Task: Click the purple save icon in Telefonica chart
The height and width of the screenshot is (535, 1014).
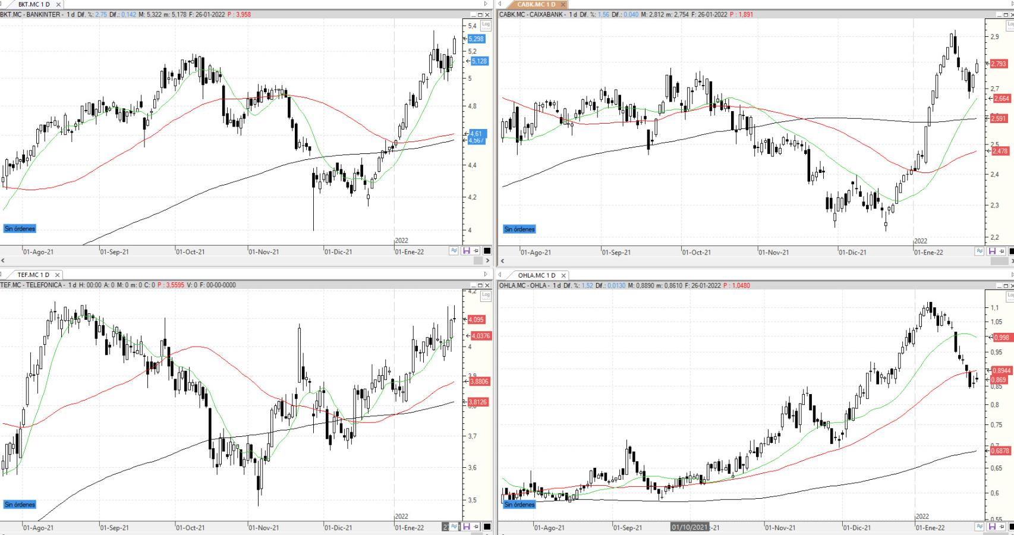Action: click(x=466, y=527)
